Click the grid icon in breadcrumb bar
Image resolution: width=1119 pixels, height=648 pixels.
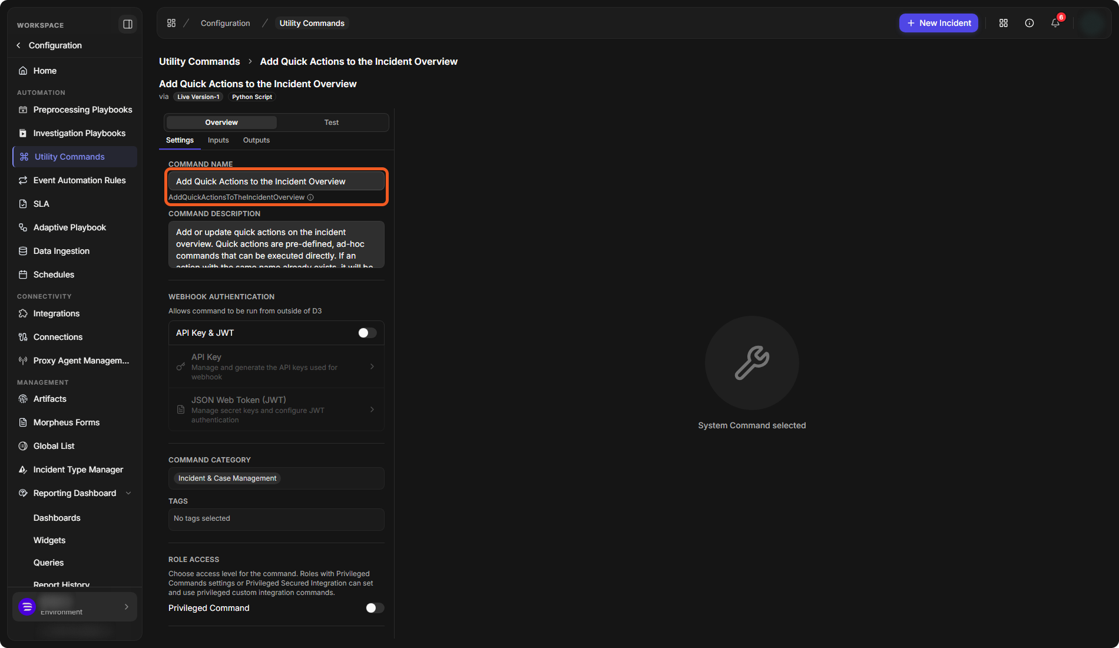tap(171, 23)
